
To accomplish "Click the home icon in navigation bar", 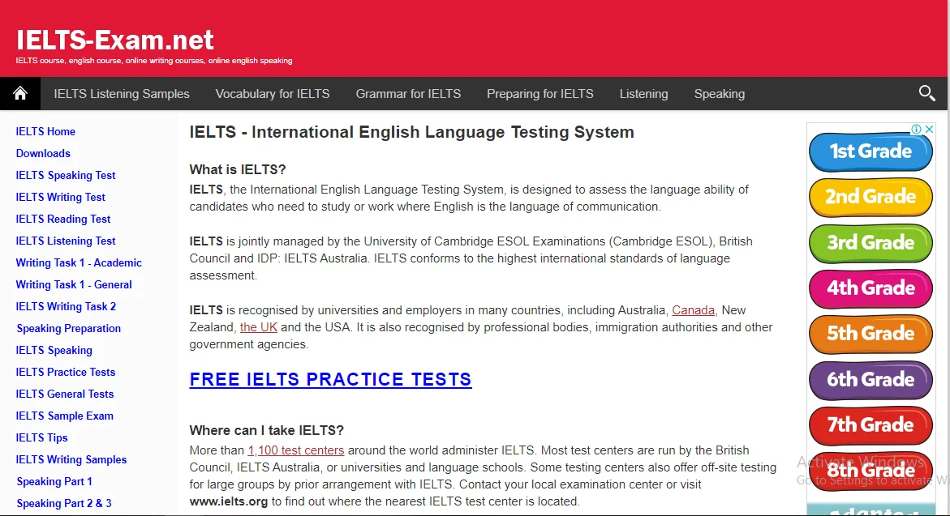I will tap(20, 94).
